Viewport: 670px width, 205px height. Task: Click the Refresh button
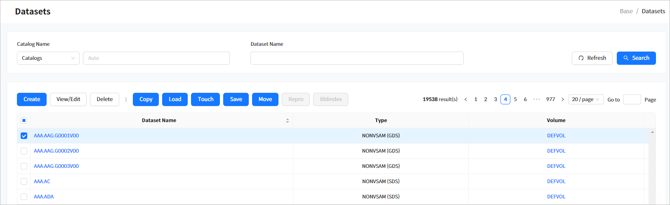(592, 58)
